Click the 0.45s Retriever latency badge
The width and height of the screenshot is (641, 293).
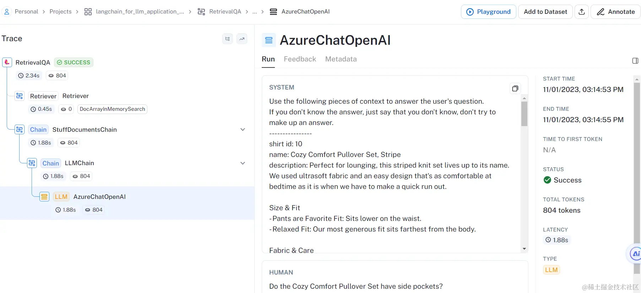click(x=41, y=109)
